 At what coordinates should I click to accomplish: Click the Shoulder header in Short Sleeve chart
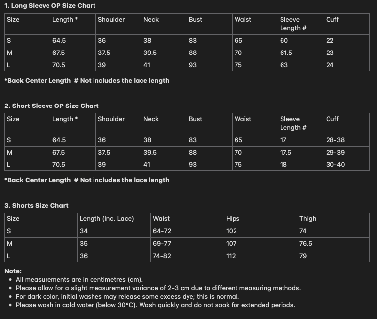111,119
